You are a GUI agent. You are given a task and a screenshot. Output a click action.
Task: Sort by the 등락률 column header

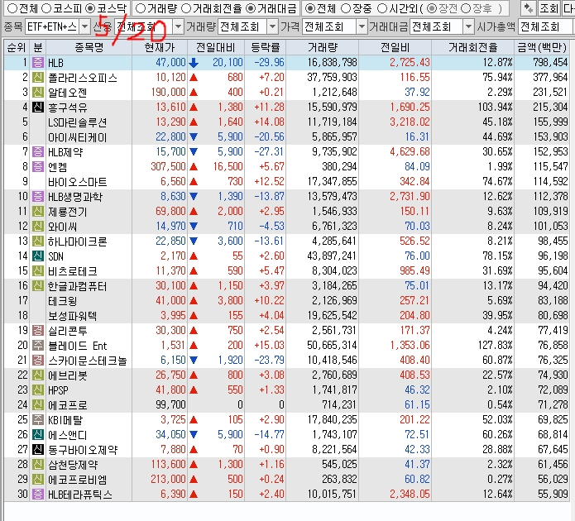(265, 47)
